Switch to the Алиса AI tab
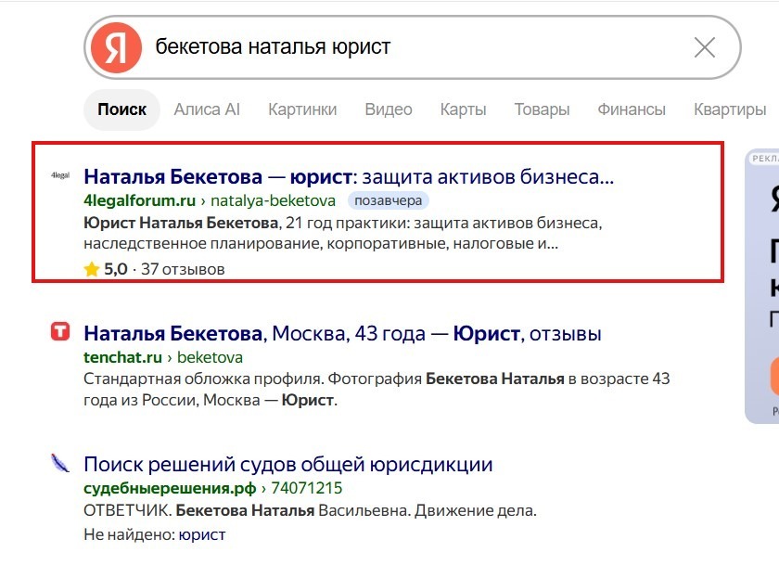The width and height of the screenshot is (779, 565). click(x=207, y=109)
